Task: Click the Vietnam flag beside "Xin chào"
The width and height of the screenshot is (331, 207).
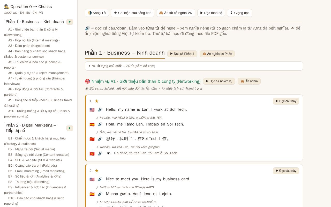Action: pos(92,154)
